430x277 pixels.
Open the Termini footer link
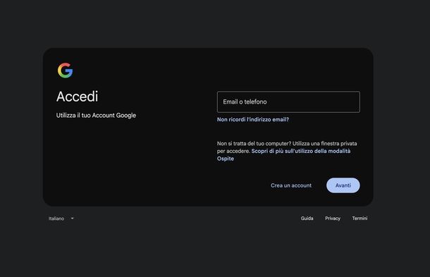coord(360,218)
